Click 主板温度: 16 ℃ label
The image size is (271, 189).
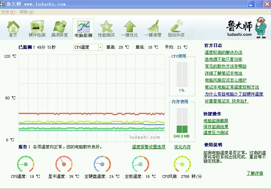point(140,176)
